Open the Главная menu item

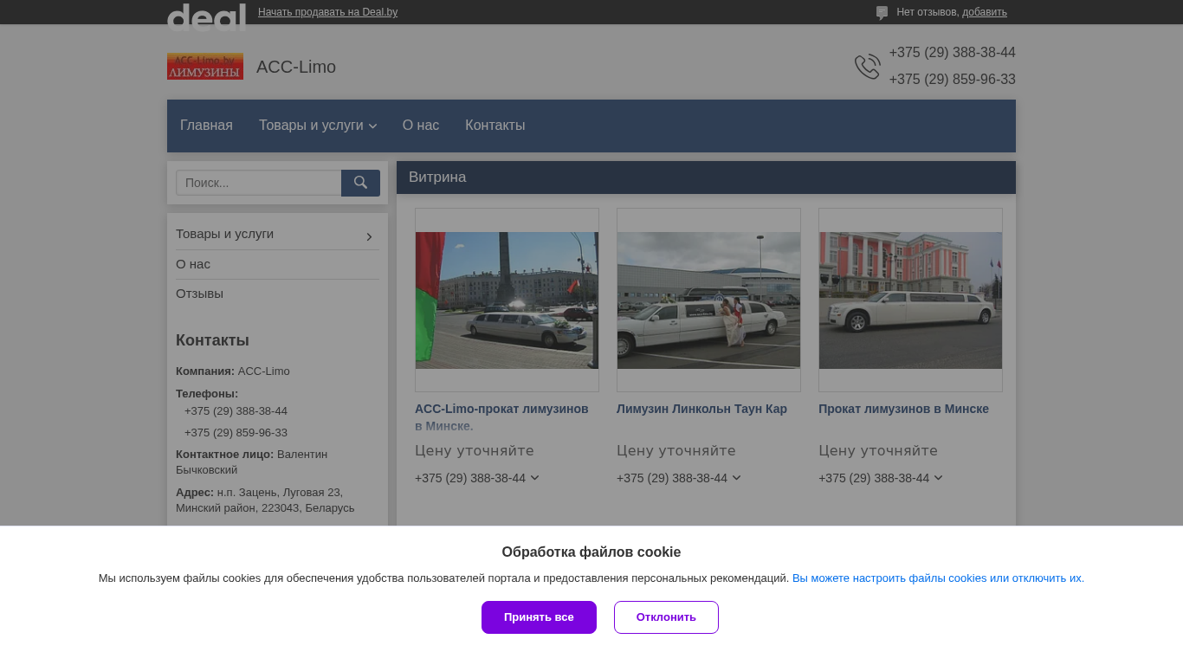point(206,126)
